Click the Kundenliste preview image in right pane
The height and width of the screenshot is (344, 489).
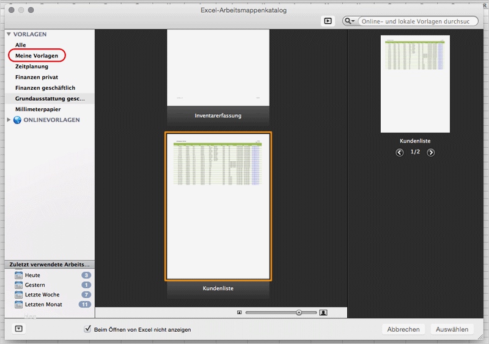coord(415,84)
